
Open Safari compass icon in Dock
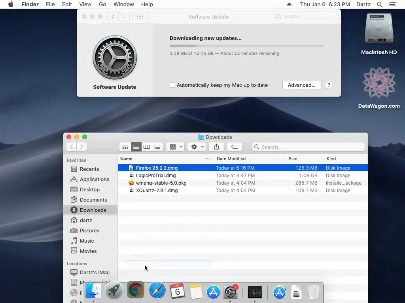157,290
